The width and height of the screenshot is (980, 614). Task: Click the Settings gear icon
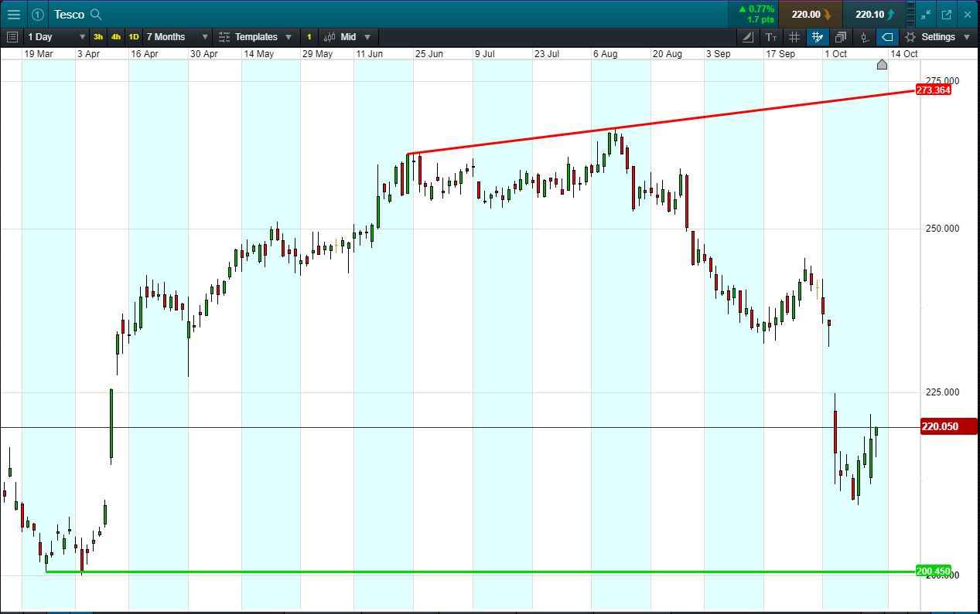pyautogui.click(x=910, y=37)
